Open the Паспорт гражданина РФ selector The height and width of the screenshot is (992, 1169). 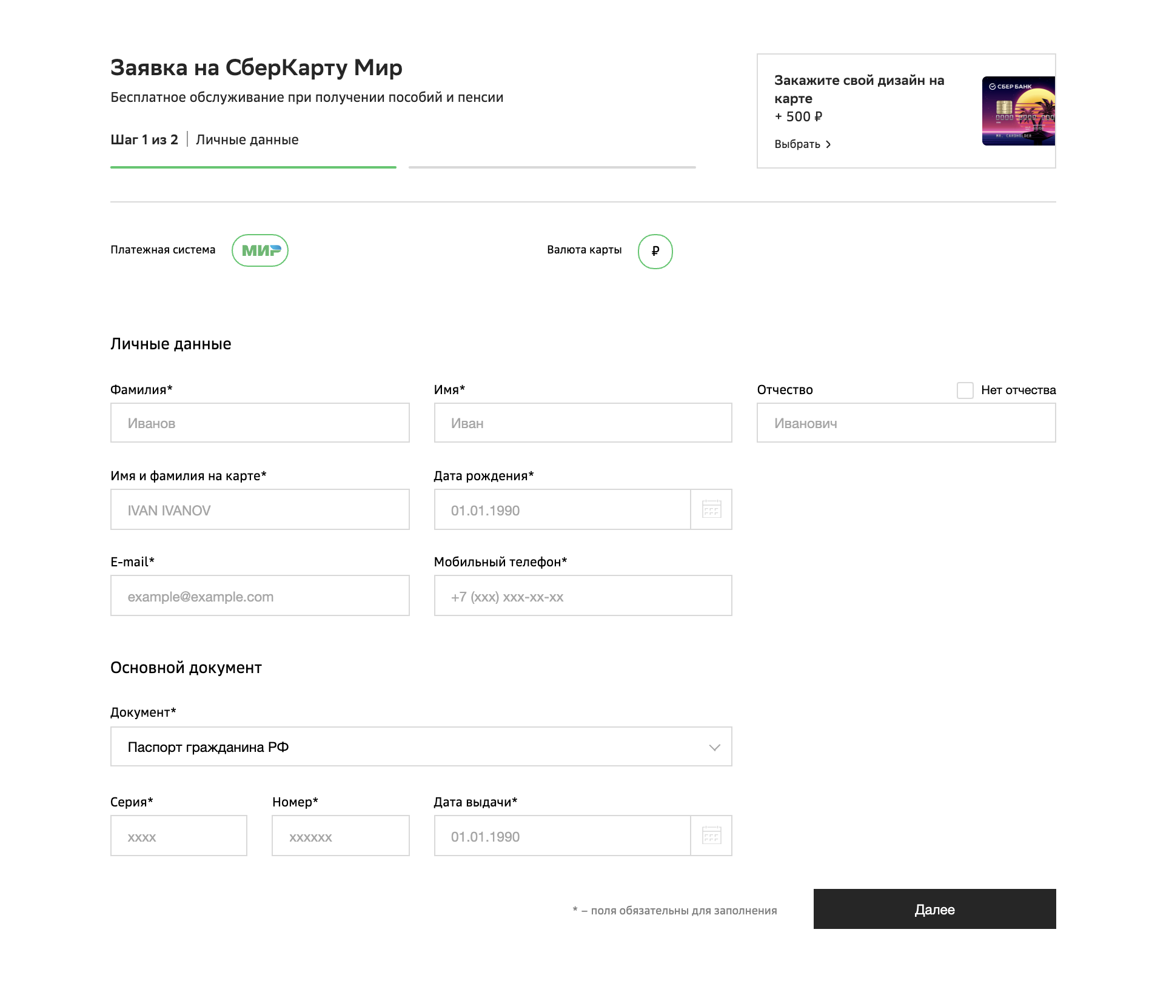pos(421,746)
